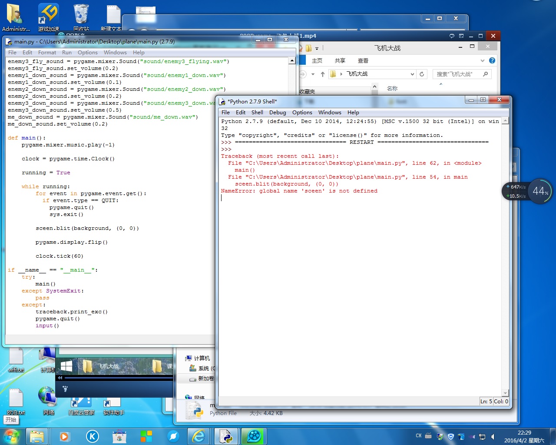Expand the Explorer ribbon with the chevron

[x=482, y=61]
